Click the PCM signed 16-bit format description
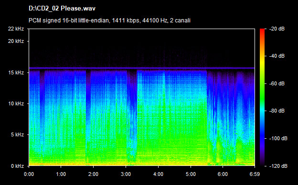This screenshot has width=298, height=185. pyautogui.click(x=109, y=21)
